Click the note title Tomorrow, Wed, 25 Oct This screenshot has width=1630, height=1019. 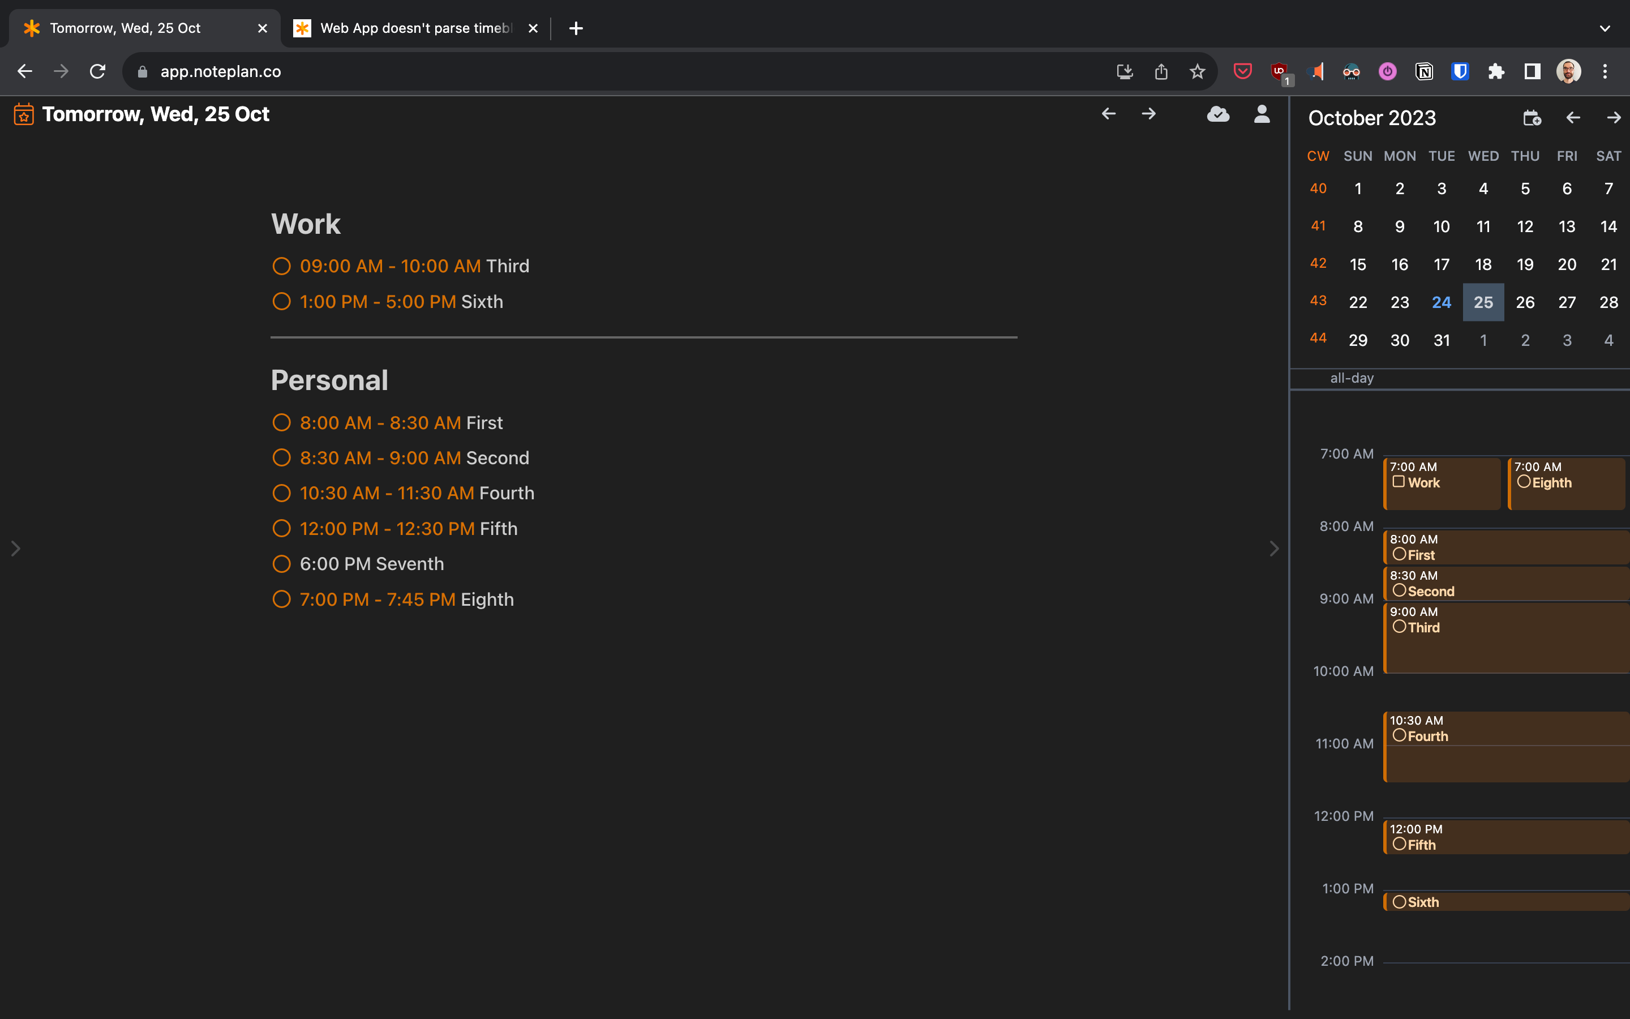click(156, 114)
